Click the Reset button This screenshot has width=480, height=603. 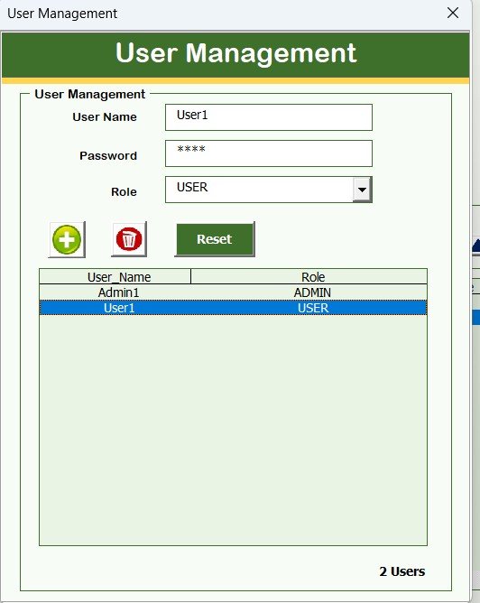point(215,239)
